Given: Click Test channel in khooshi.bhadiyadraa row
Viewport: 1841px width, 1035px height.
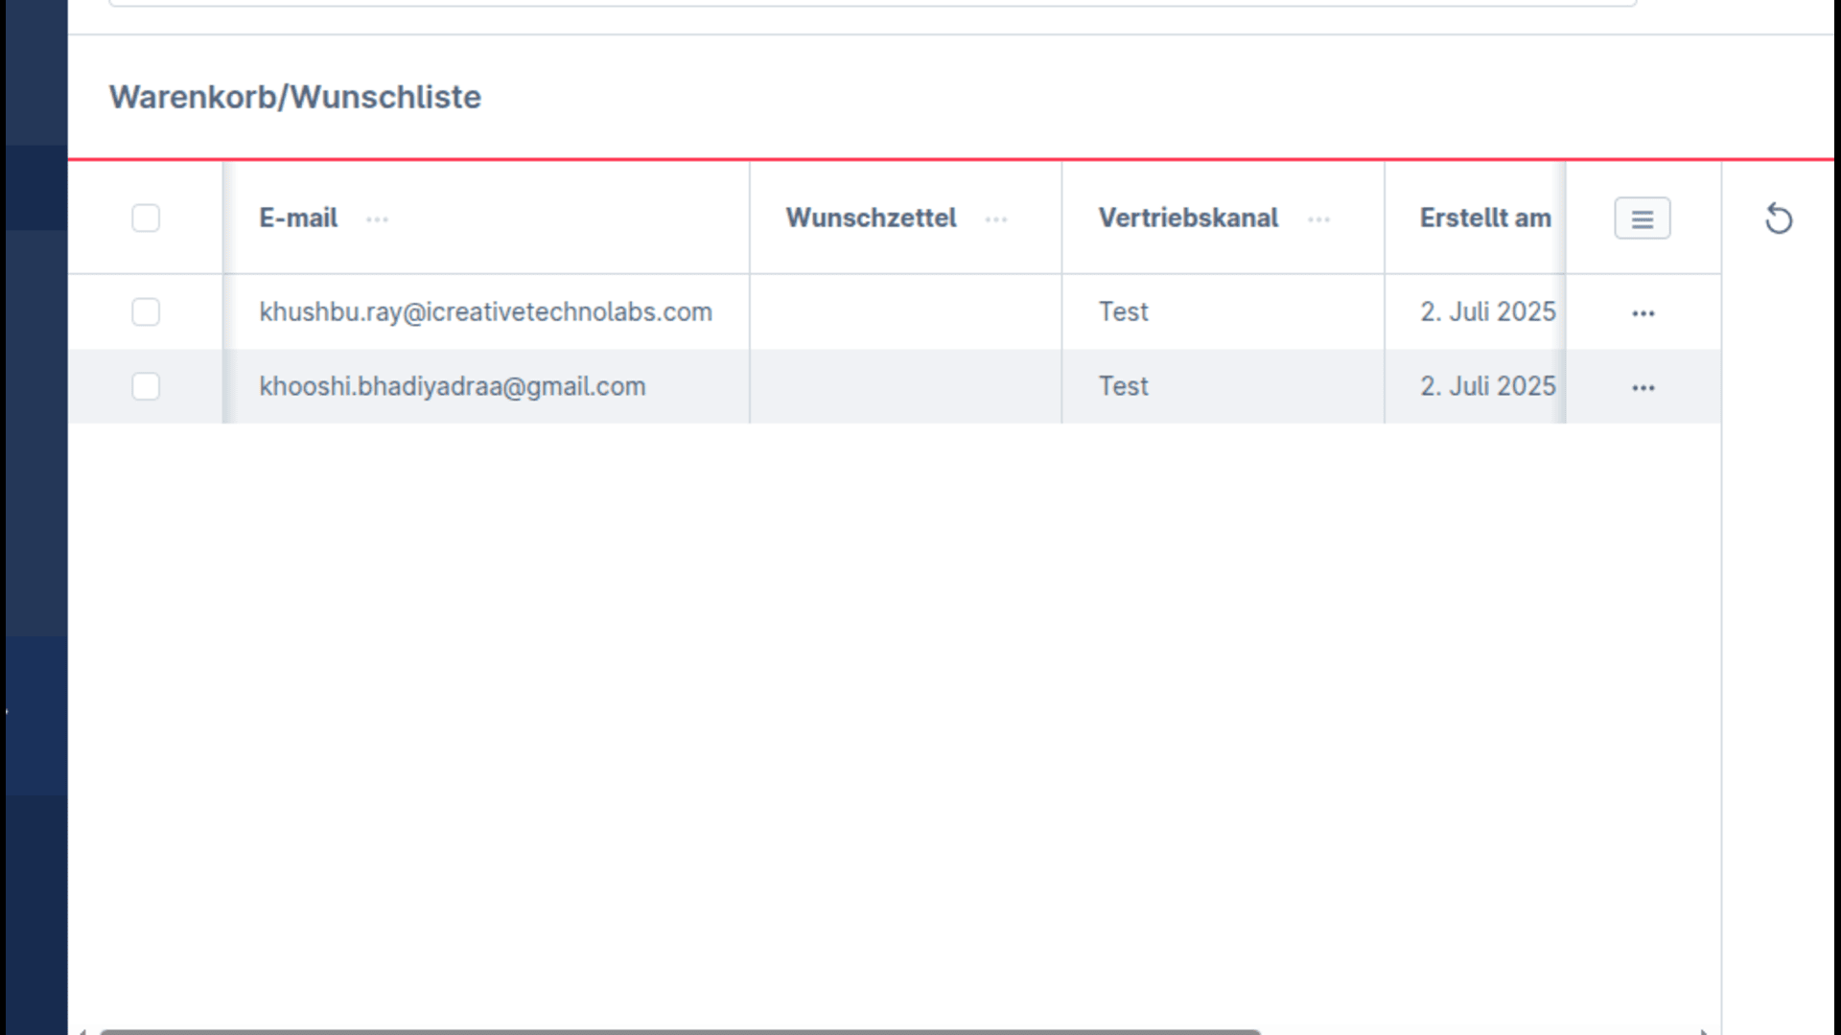Looking at the screenshot, I should coord(1123,386).
